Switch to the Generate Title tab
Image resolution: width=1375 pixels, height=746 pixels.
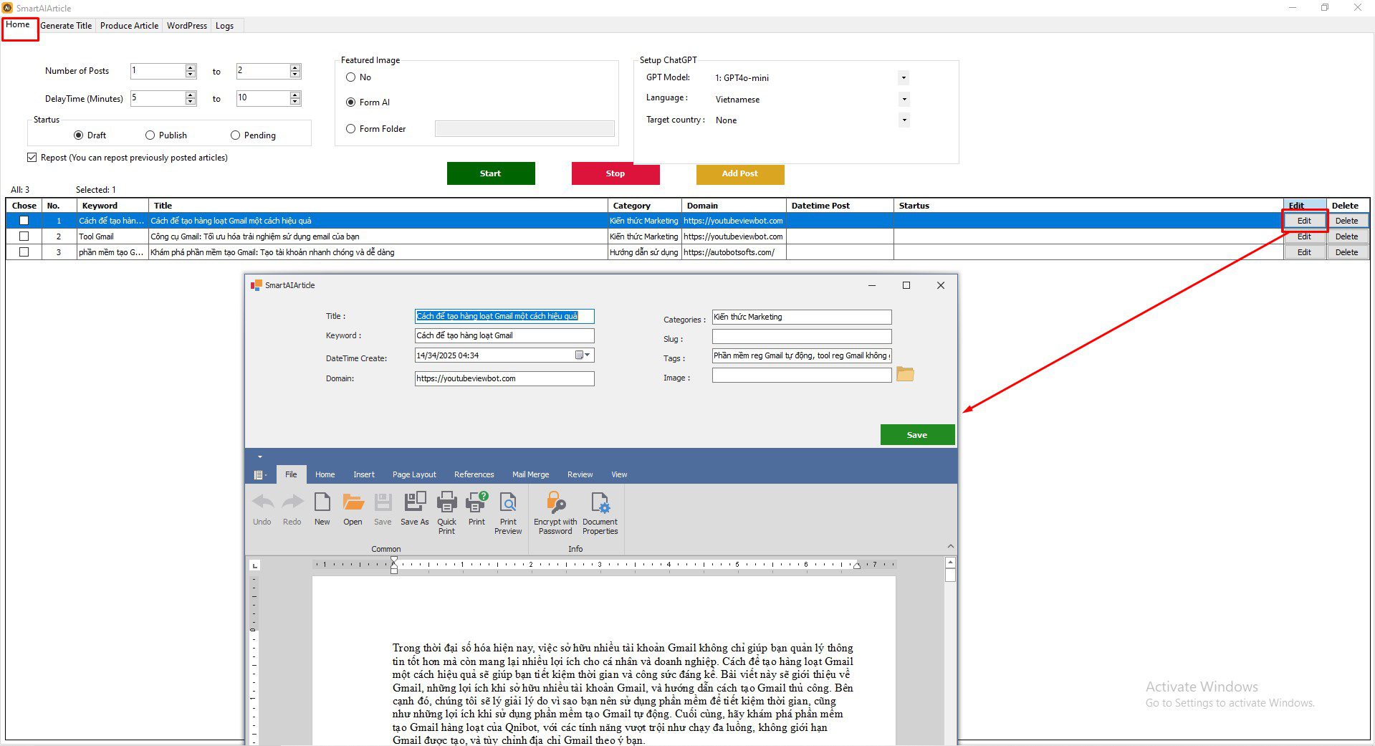click(66, 26)
